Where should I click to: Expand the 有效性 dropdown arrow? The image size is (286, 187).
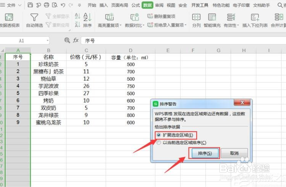click(238, 25)
